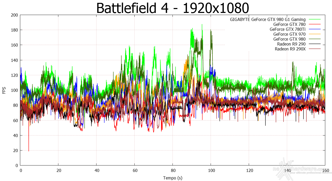
Task: Select the 'GeForce GTX 780Ti' legend label
Action: pos(288,29)
